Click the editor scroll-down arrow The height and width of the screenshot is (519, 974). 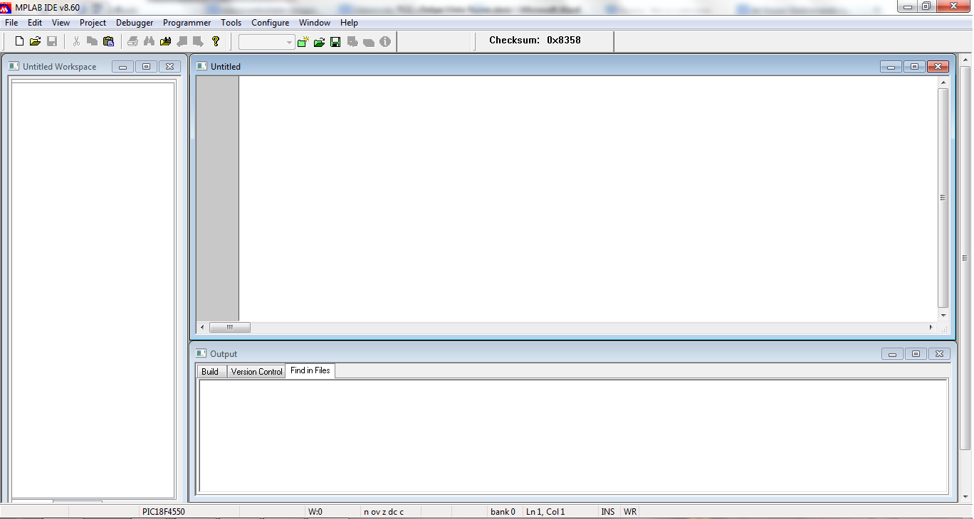[943, 316]
